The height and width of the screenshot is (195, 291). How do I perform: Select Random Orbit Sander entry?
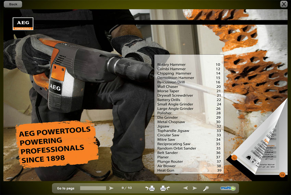point(189,148)
